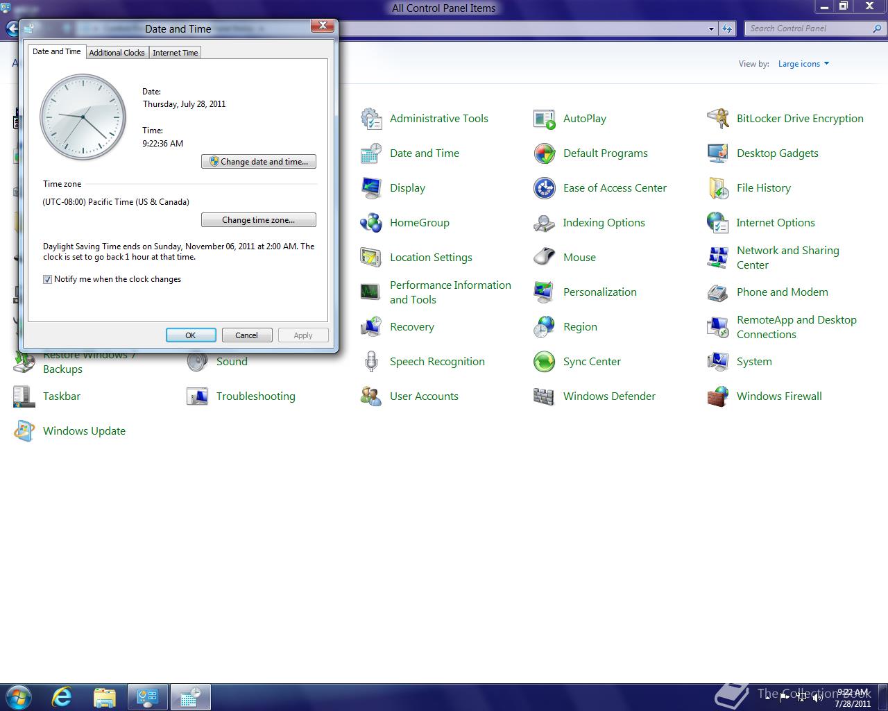The height and width of the screenshot is (711, 888).
Task: Open Internet Options icon
Action: (718, 223)
